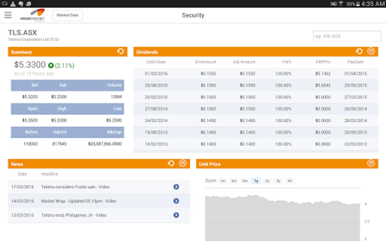Screen dimensions: 386x241
Task: Select the ExDivDate column header
Action: (x=156, y=62)
